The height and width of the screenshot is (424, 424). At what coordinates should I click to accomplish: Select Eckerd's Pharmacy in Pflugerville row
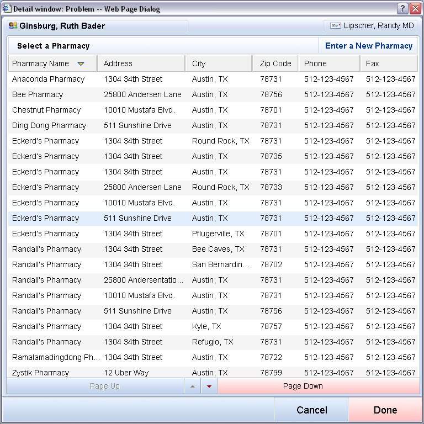coord(213,234)
